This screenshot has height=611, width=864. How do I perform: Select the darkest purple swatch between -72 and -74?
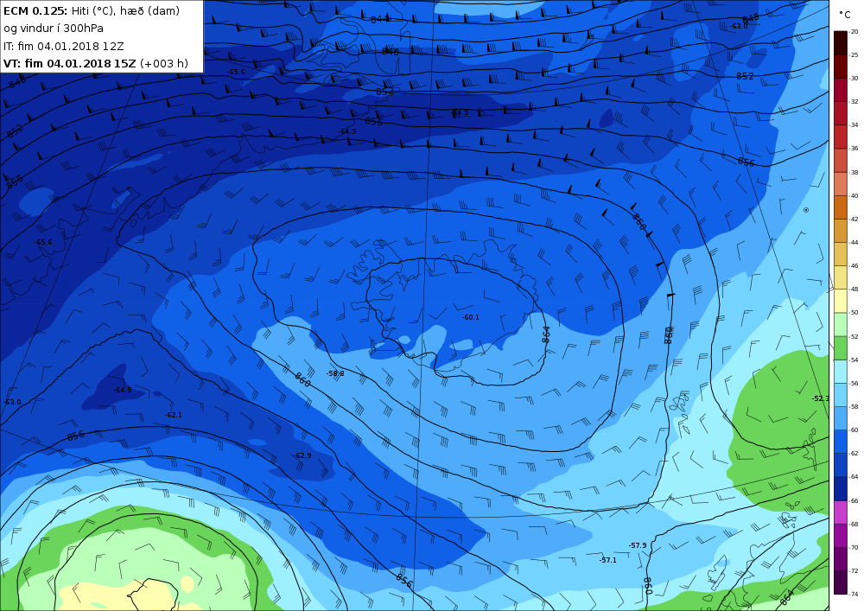[x=841, y=582]
